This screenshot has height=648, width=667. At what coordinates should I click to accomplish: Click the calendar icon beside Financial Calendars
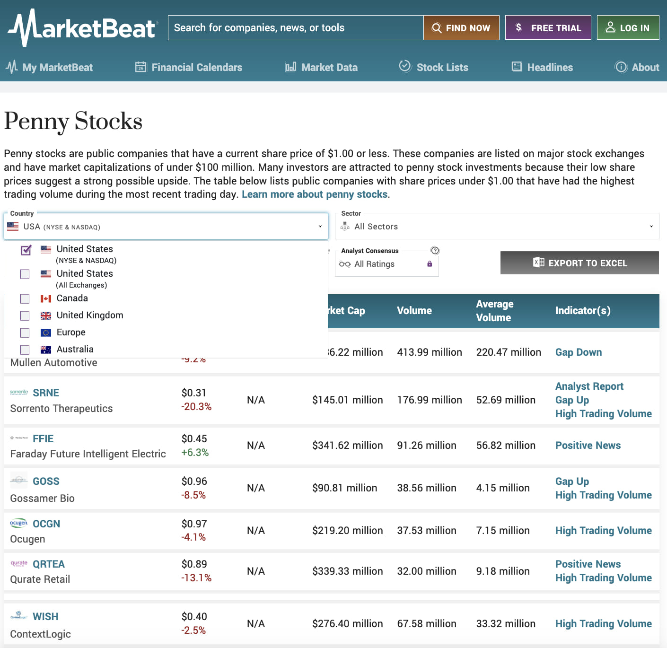141,67
